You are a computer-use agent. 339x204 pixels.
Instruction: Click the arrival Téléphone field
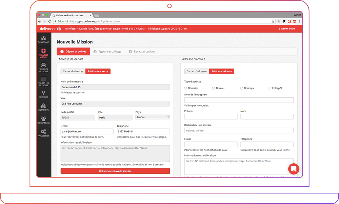[x=267, y=144]
